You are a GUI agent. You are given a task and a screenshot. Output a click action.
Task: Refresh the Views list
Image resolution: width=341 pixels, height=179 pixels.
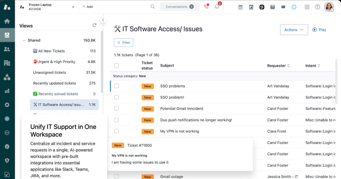(94, 25)
